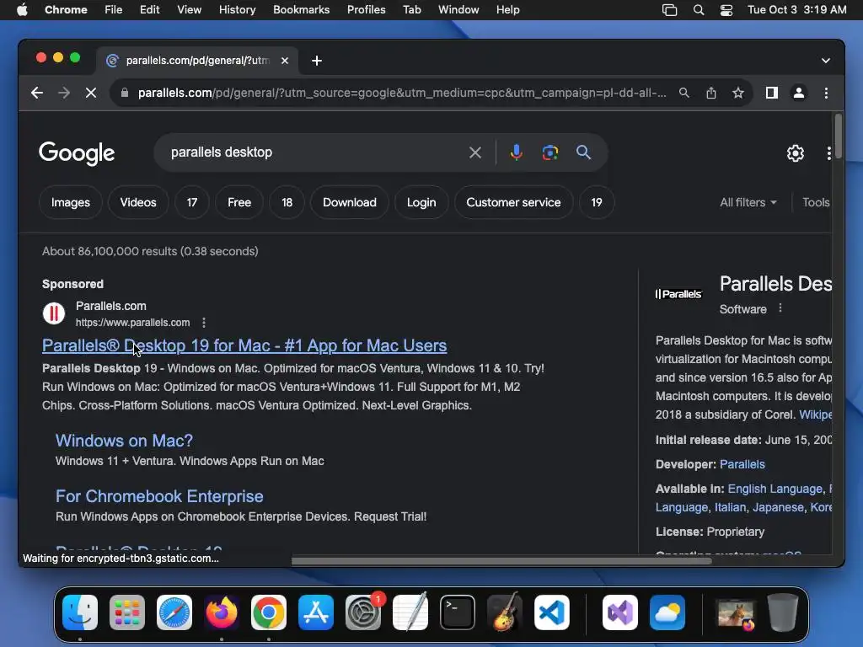Viewport: 863px width, 647px height.
Task: Open a new tab with plus button
Action: click(317, 61)
